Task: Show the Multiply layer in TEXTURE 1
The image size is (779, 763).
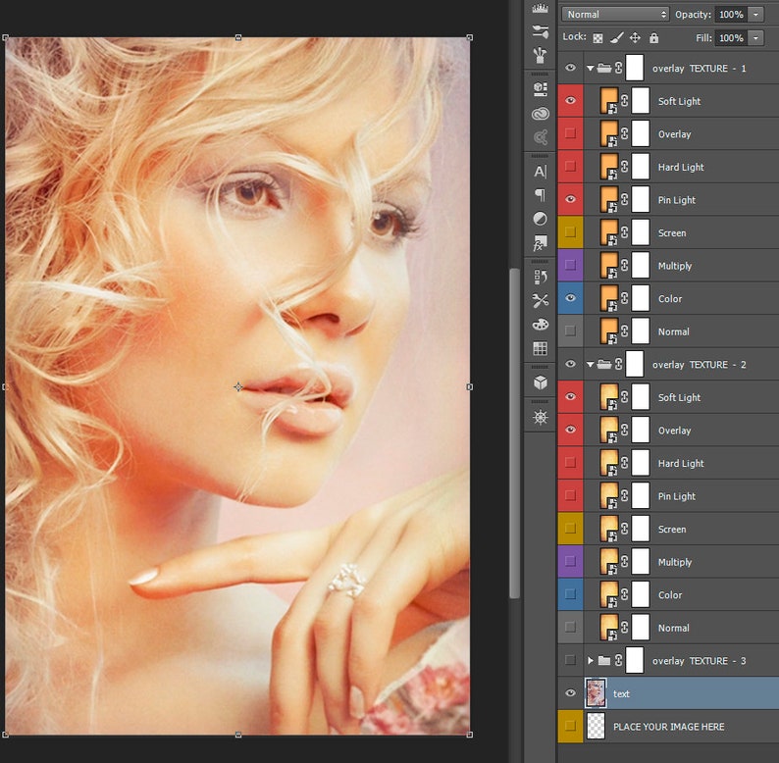Action: pyautogui.click(x=570, y=265)
